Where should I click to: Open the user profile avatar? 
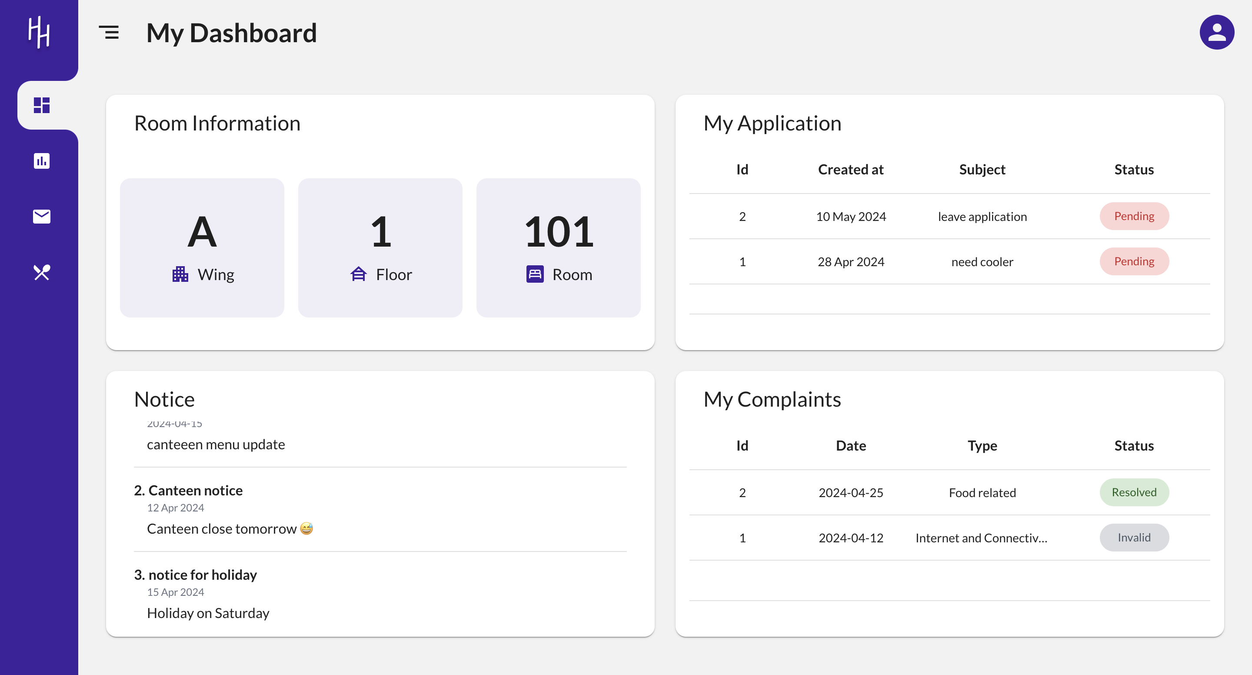click(x=1216, y=32)
